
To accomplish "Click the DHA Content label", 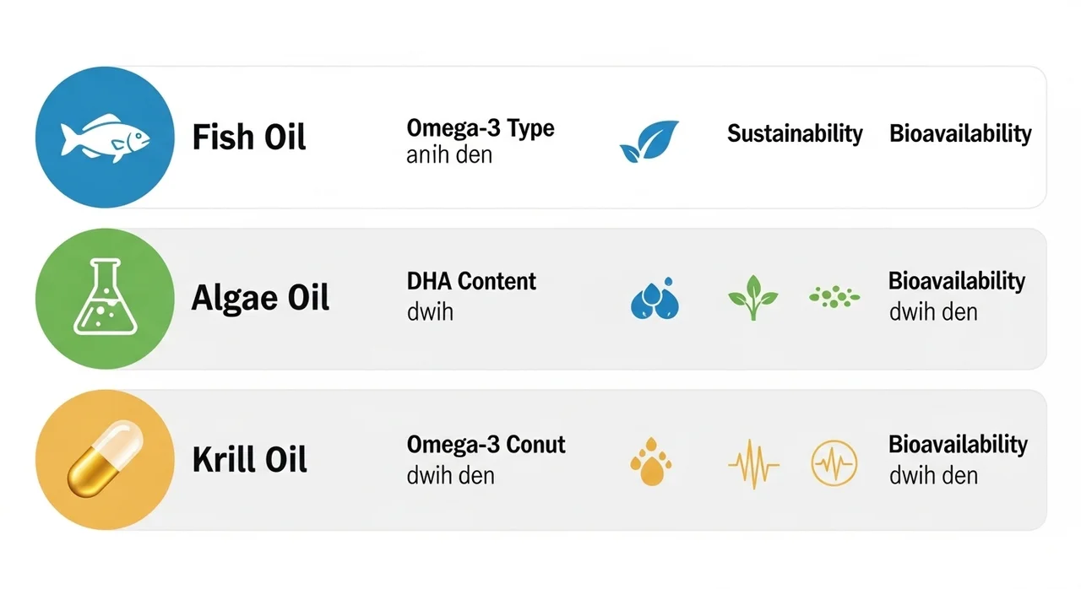I will pos(471,281).
